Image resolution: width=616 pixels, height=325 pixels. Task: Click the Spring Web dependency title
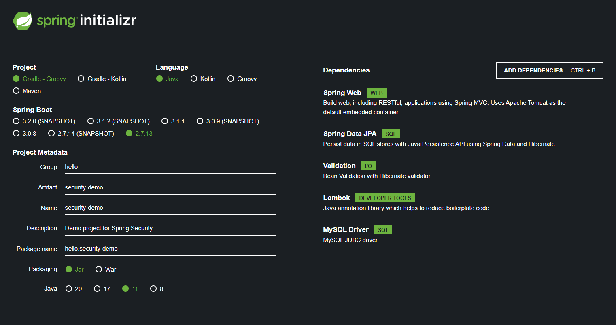click(342, 93)
